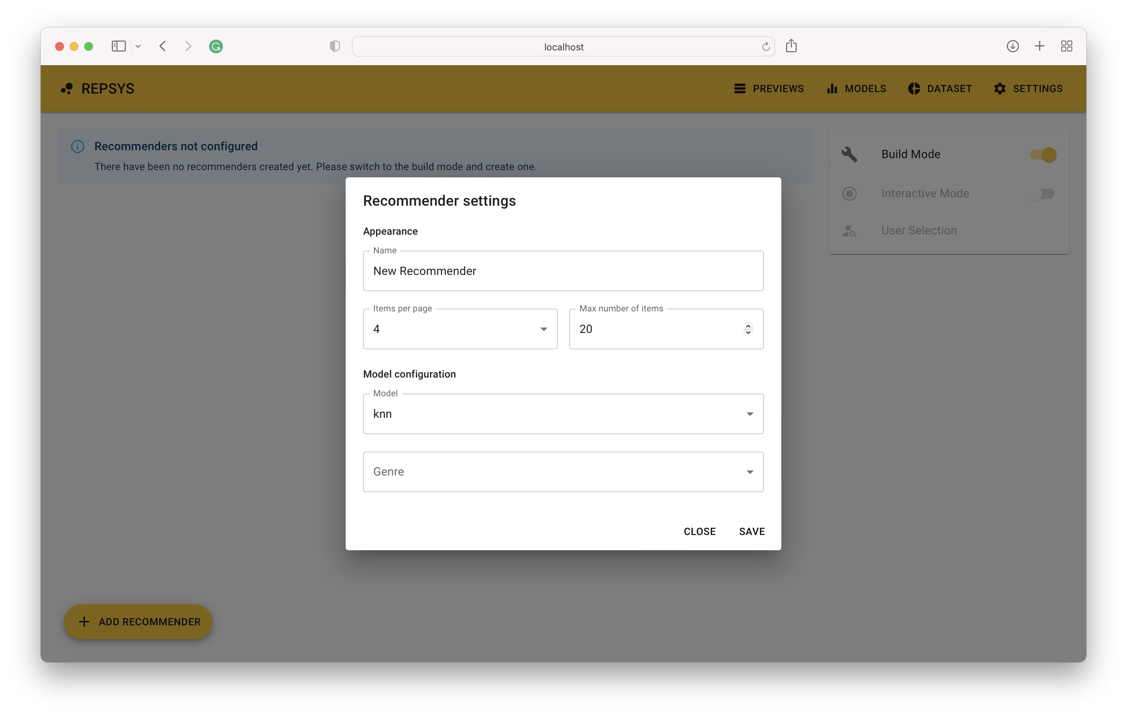Expand the Genre dropdown
The height and width of the screenshot is (716, 1127).
pos(563,472)
